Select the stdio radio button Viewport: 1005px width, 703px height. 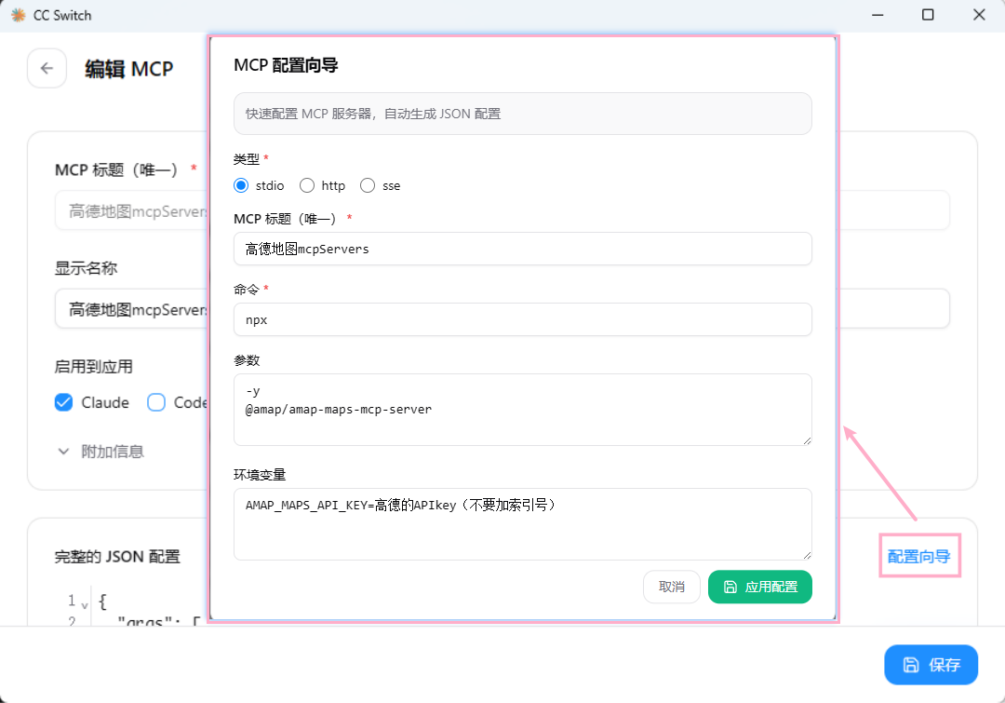tap(242, 185)
